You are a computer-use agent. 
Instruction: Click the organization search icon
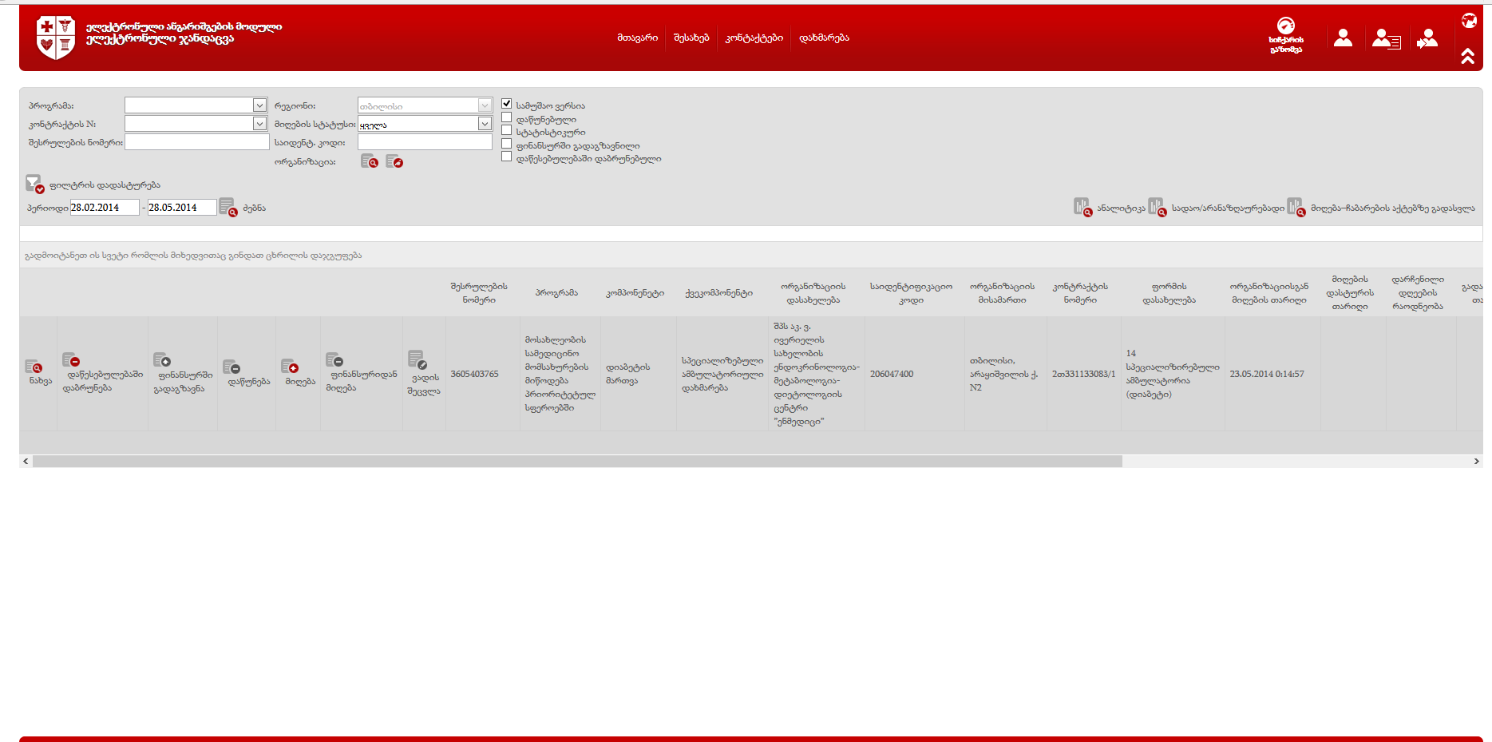pos(369,161)
